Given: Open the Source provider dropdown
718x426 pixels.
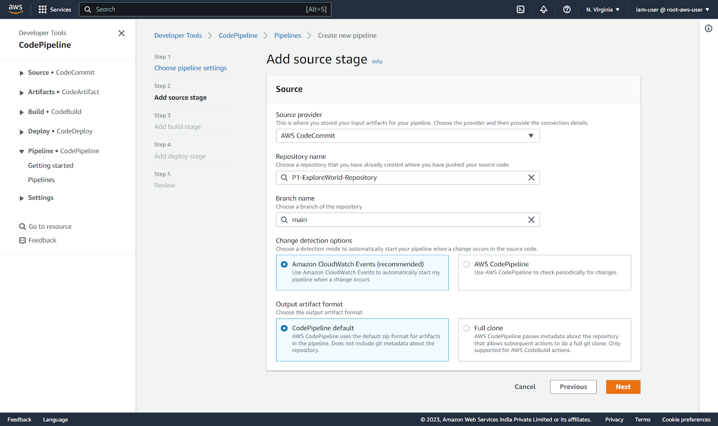Looking at the screenshot, I should [x=407, y=136].
